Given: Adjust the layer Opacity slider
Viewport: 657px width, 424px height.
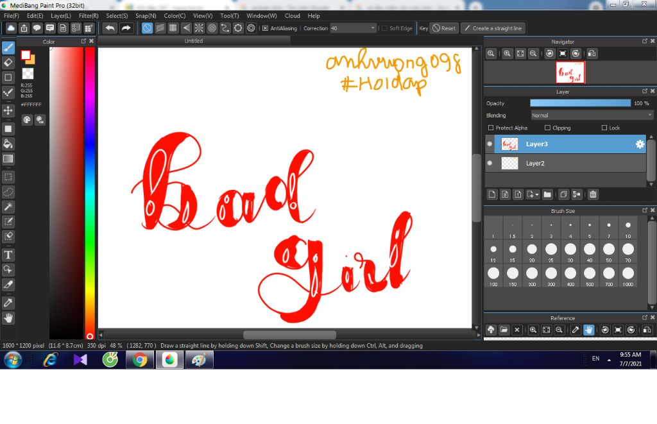Looking at the screenshot, I should [580, 103].
